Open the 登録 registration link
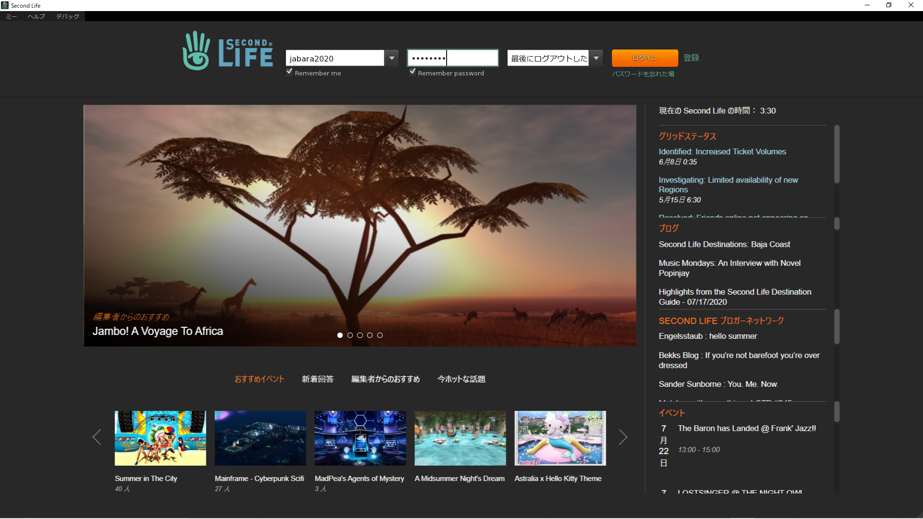 coord(691,58)
